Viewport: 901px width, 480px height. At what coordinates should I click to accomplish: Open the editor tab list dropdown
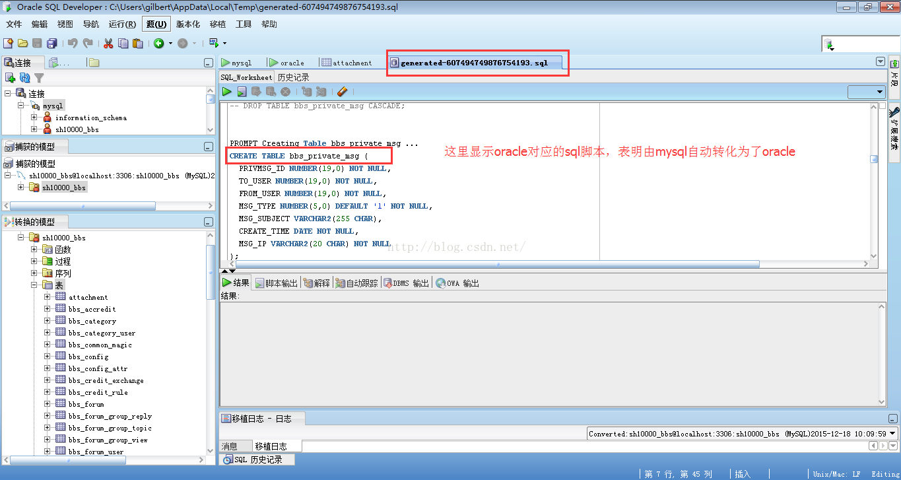(880, 61)
